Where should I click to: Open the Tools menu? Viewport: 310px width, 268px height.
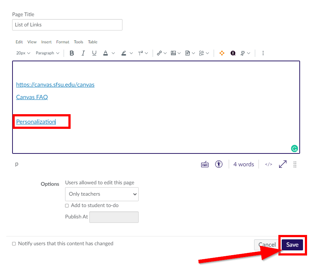(78, 42)
